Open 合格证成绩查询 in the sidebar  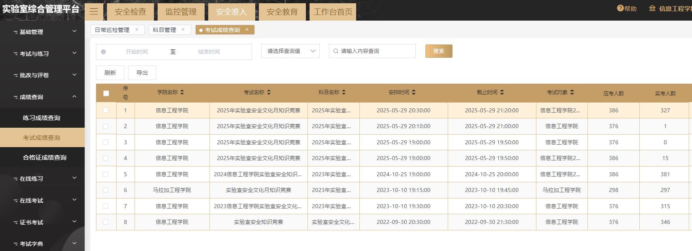pos(45,158)
